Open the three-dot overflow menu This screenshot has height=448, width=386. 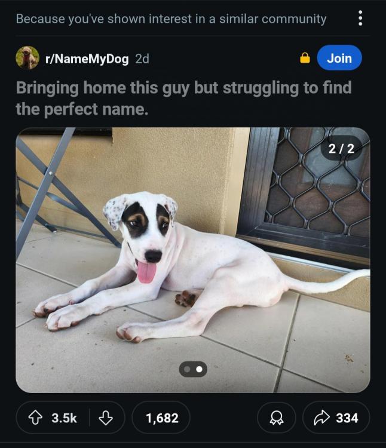click(360, 19)
